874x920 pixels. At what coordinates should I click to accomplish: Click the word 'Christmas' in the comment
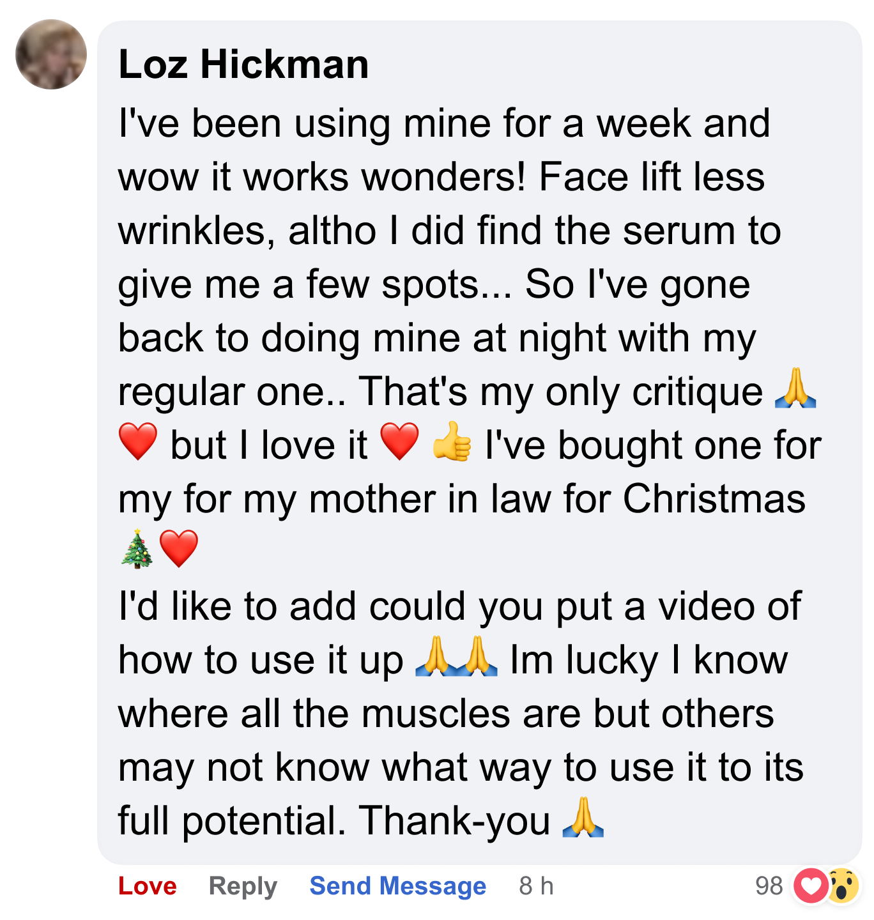(x=714, y=498)
